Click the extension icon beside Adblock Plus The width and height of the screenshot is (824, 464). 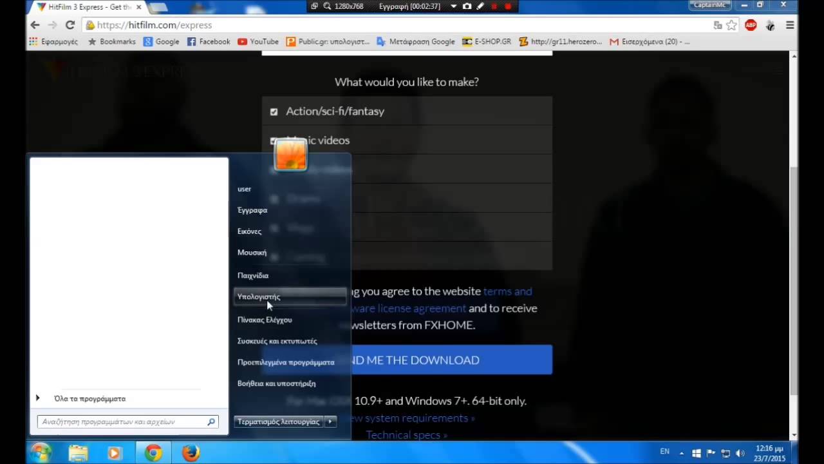pyautogui.click(x=770, y=25)
